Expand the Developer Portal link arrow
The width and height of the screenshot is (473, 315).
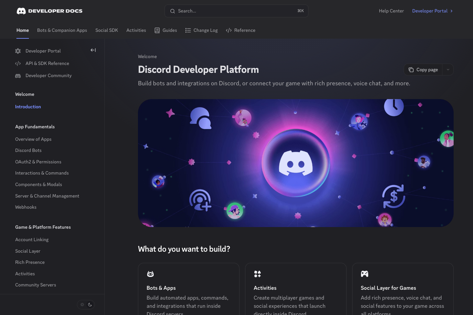coord(452,11)
